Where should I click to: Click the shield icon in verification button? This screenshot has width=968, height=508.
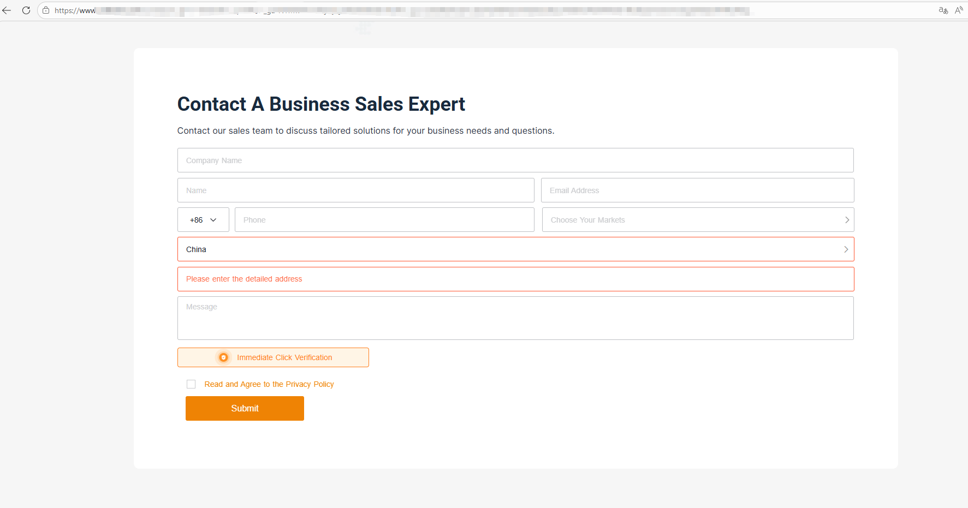(x=223, y=357)
